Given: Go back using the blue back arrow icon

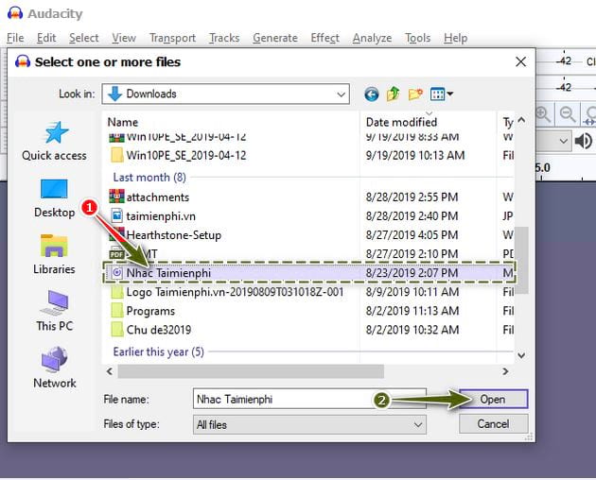Looking at the screenshot, I should (372, 94).
